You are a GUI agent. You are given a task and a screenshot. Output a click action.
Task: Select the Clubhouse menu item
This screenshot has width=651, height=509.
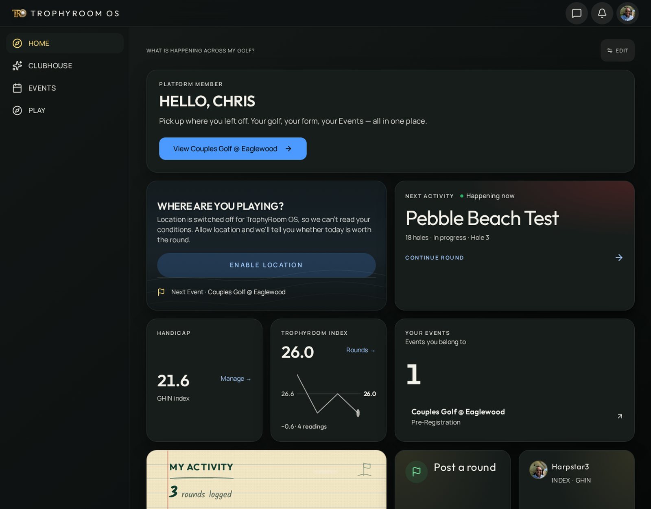(65, 66)
